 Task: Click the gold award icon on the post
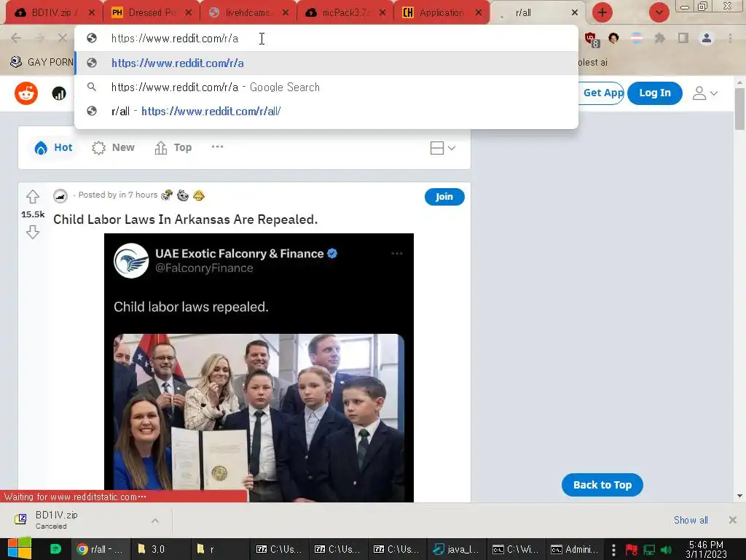(x=199, y=195)
